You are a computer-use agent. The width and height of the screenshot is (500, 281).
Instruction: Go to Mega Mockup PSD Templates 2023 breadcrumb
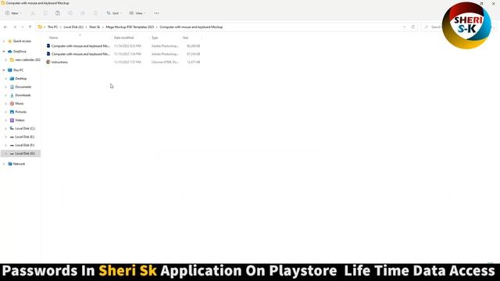click(x=130, y=27)
